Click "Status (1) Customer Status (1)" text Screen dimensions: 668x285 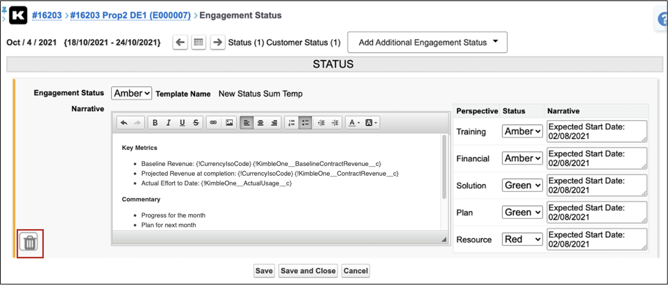(284, 42)
